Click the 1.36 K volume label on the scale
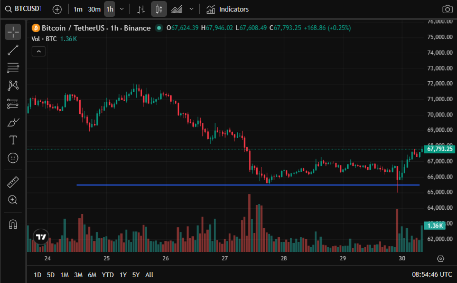The image size is (457, 283). coord(435,226)
